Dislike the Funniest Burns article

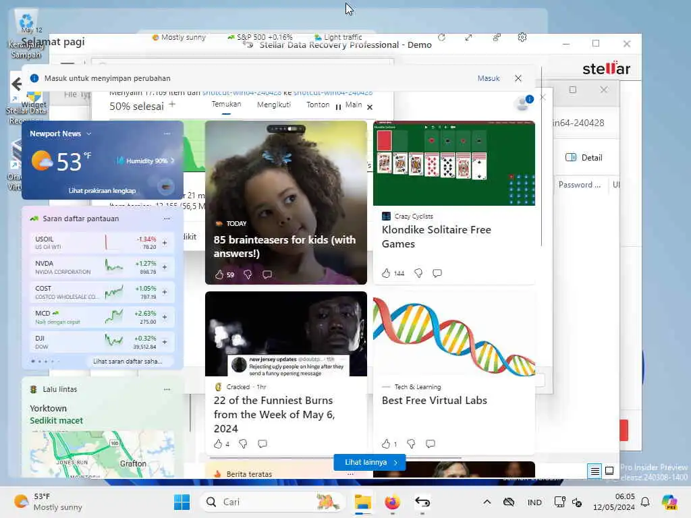pos(243,444)
